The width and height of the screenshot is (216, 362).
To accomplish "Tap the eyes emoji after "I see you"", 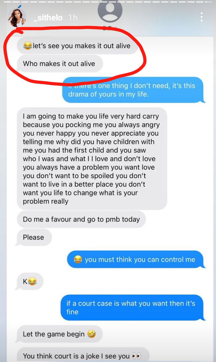I will point(136,356).
